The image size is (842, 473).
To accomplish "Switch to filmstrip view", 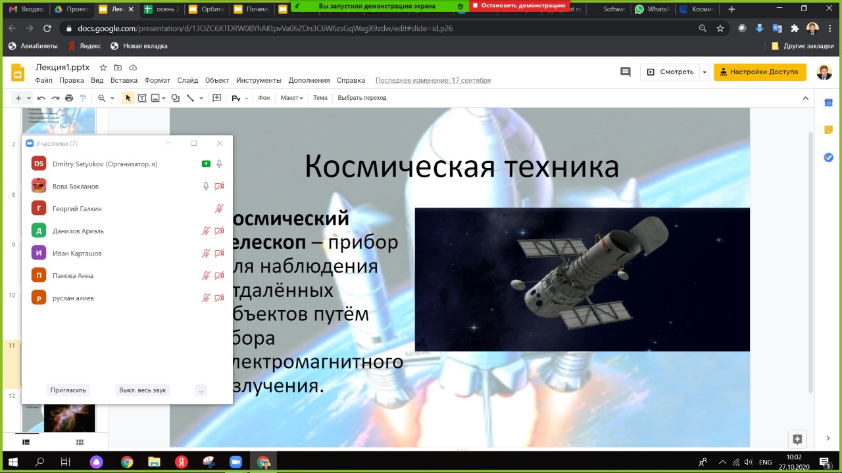I will [26, 442].
